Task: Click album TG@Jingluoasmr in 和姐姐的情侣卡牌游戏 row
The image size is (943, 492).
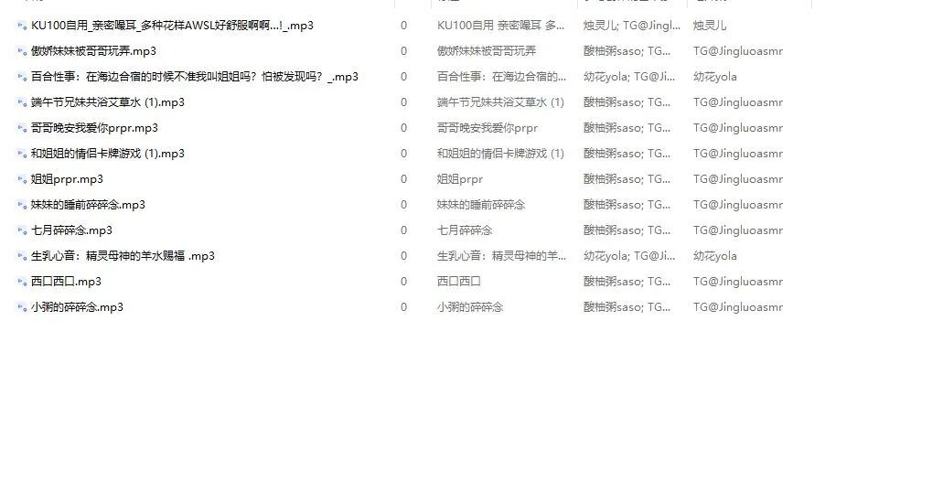Action: [x=737, y=154]
